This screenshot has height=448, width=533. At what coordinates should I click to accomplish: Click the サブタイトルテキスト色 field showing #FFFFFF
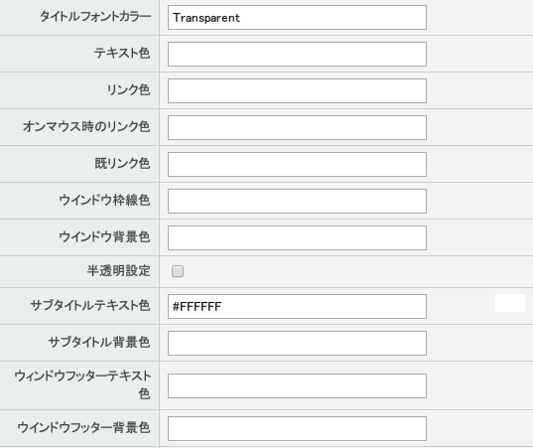pyautogui.click(x=297, y=307)
